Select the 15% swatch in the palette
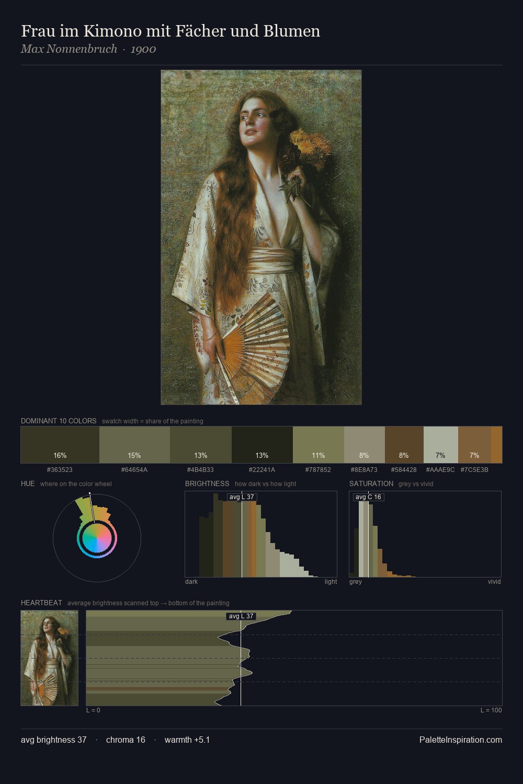The height and width of the screenshot is (784, 523). click(x=134, y=445)
